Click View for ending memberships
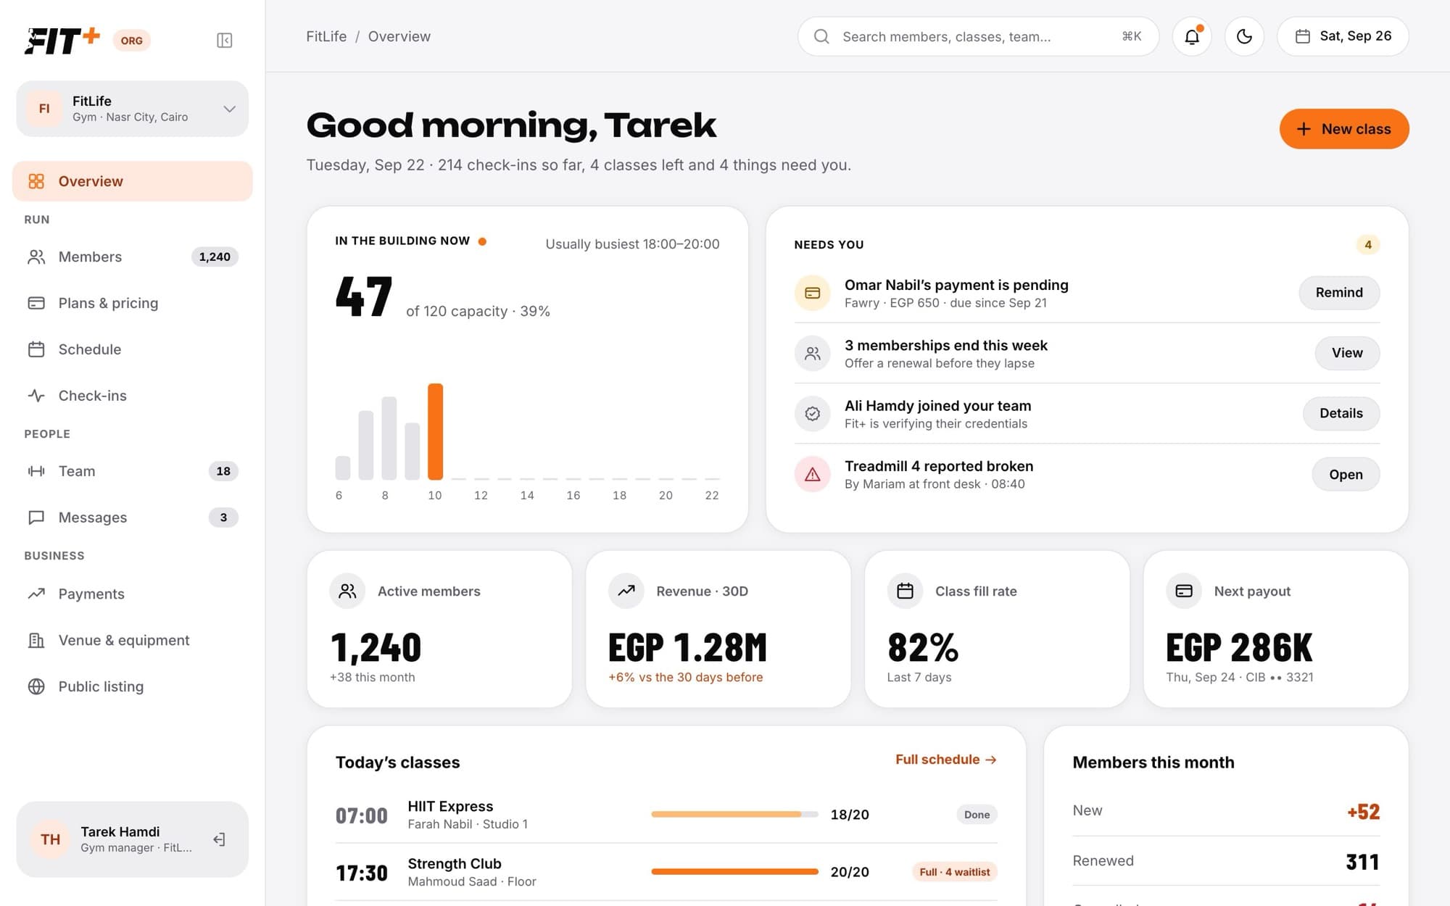This screenshot has height=906, width=1450. (x=1347, y=353)
